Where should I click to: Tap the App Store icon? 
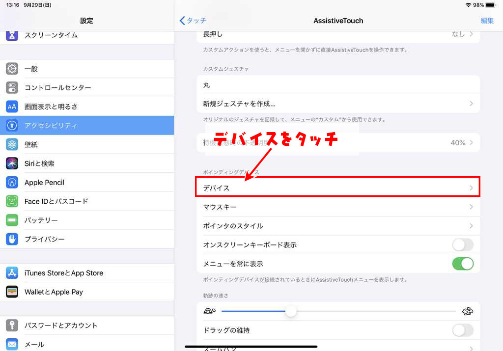12,273
